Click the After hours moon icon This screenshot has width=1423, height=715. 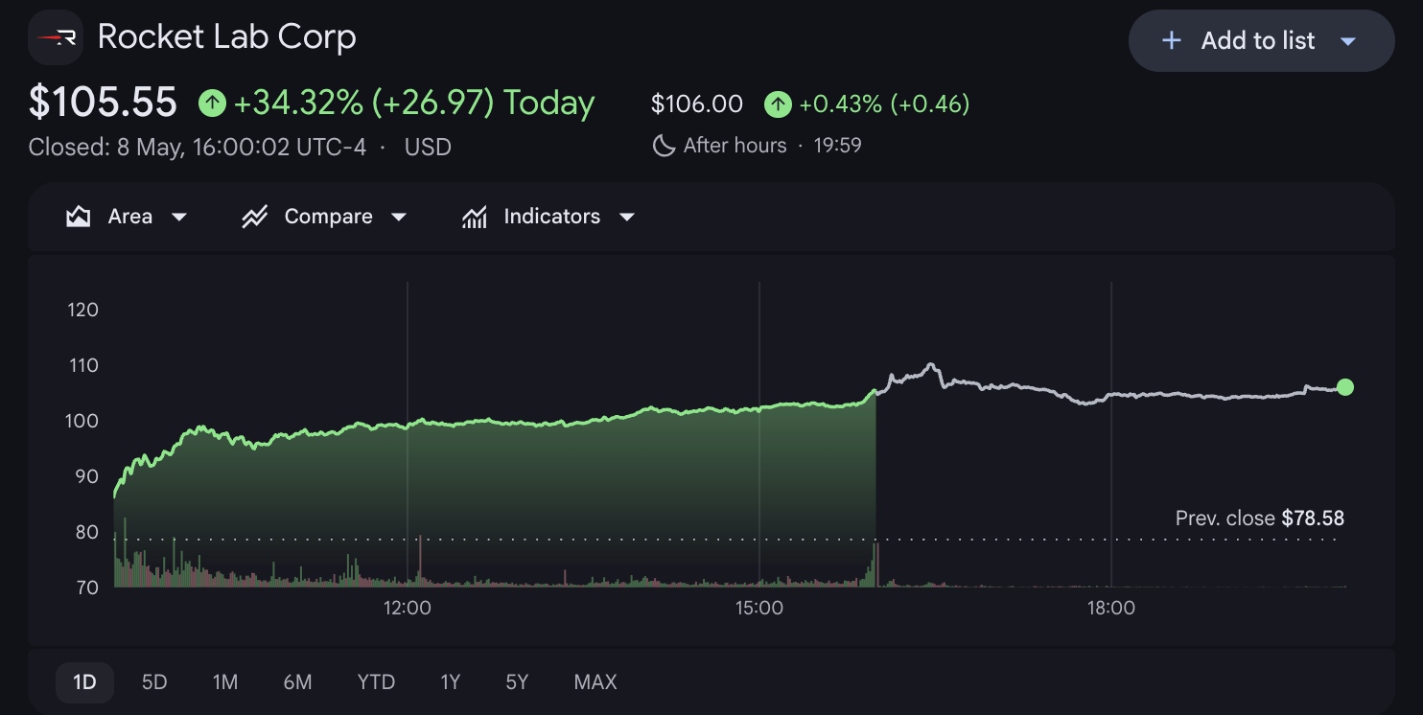click(x=663, y=146)
